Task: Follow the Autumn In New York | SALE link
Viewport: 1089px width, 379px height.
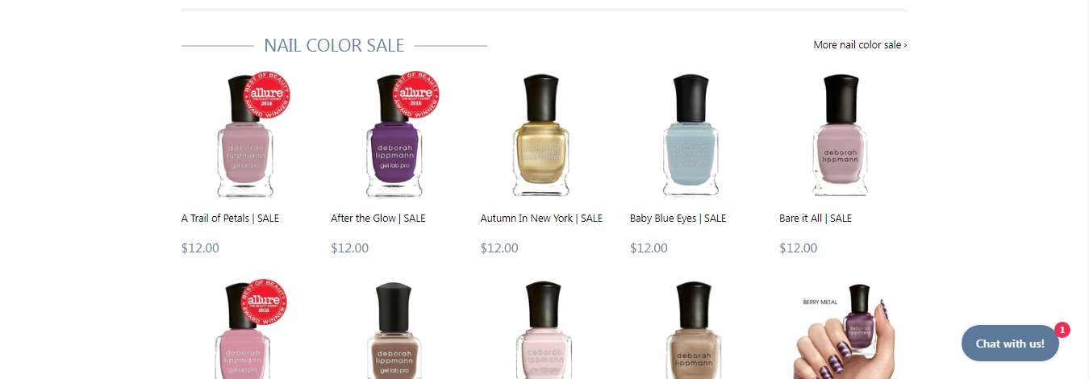Action: pyautogui.click(x=541, y=219)
